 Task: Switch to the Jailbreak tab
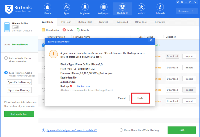click(104, 22)
